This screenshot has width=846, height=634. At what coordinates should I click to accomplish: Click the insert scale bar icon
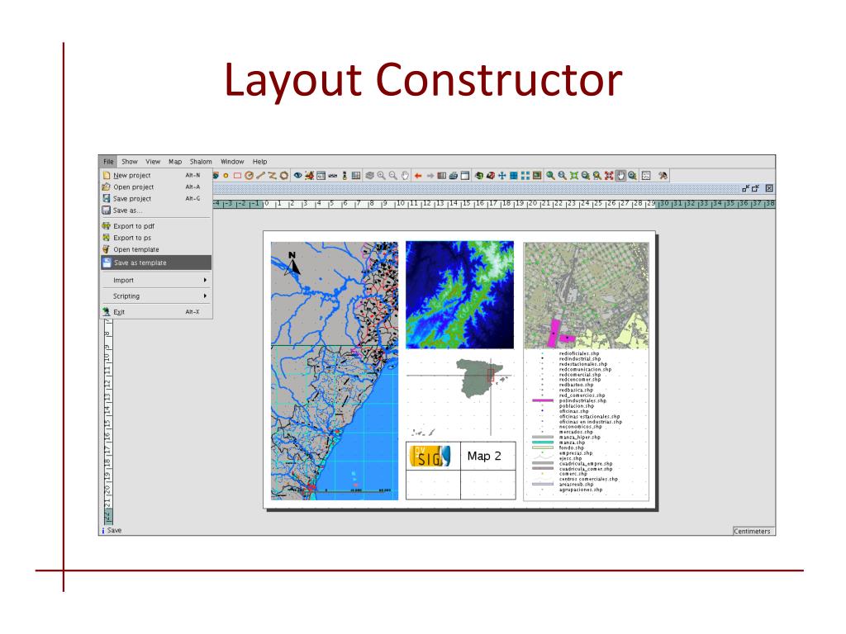pyautogui.click(x=332, y=176)
